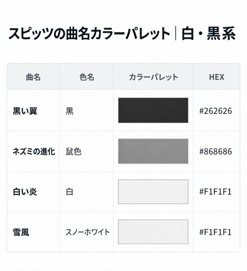Click the 曲名 column header
The height and width of the screenshot is (271, 247).
point(33,77)
